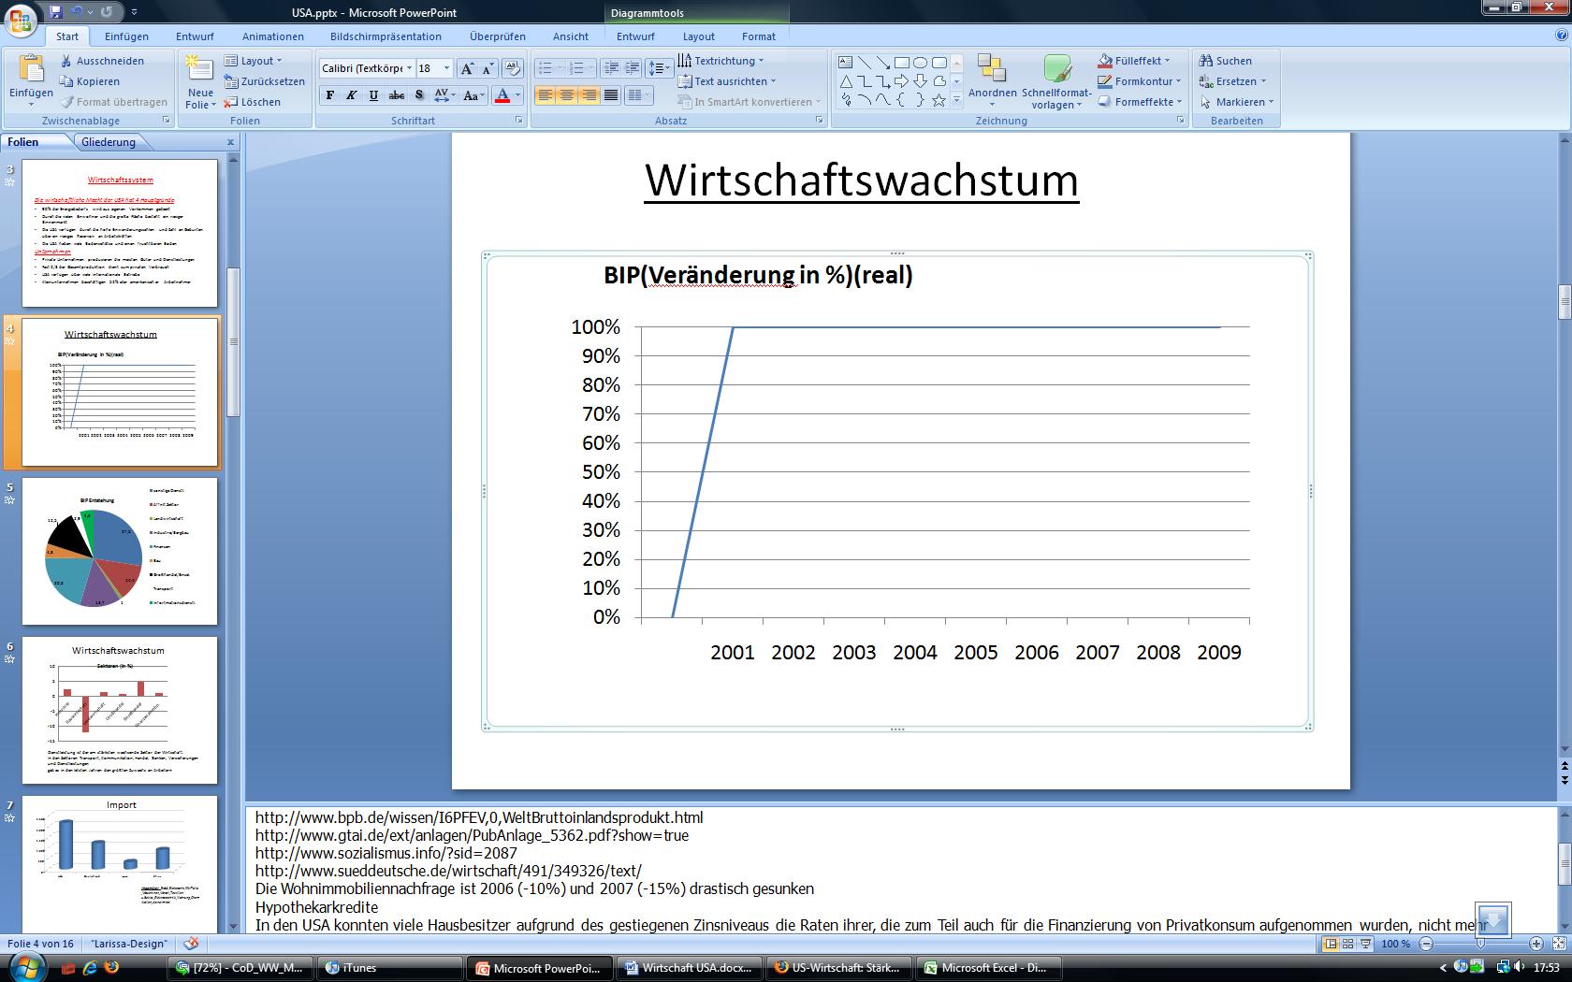1572x982 pixels.
Task: Save the presentation via quick access toolbar
Action: (x=56, y=12)
